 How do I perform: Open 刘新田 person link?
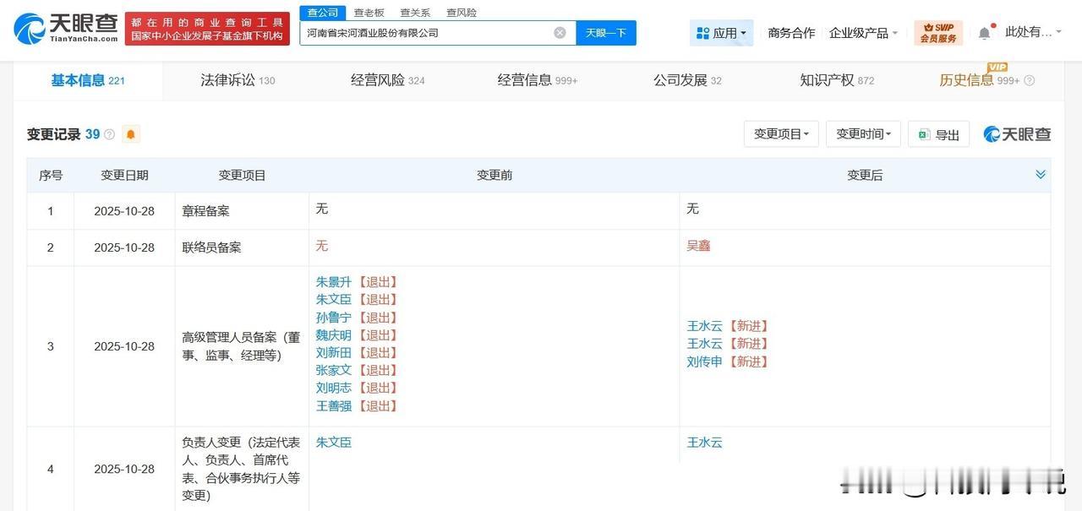(x=334, y=353)
